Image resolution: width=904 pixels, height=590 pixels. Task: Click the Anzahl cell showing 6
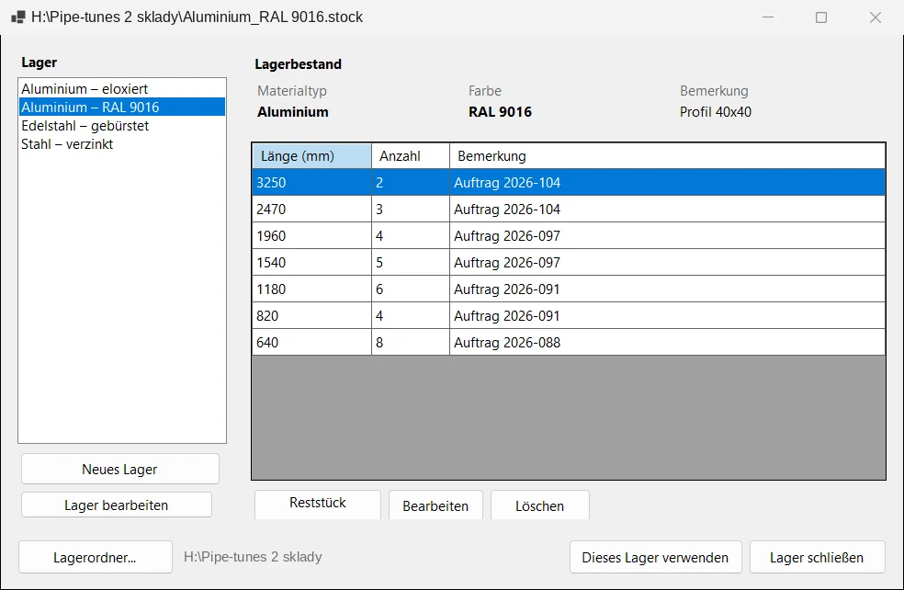tap(411, 289)
